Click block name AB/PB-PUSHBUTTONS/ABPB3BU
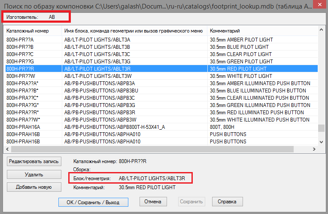The image size is (328, 214). [x=101, y=91]
